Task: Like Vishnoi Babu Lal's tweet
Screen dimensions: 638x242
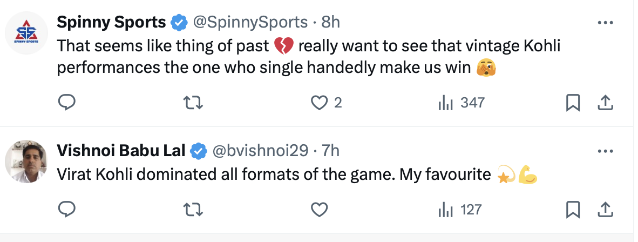Action: 320,209
